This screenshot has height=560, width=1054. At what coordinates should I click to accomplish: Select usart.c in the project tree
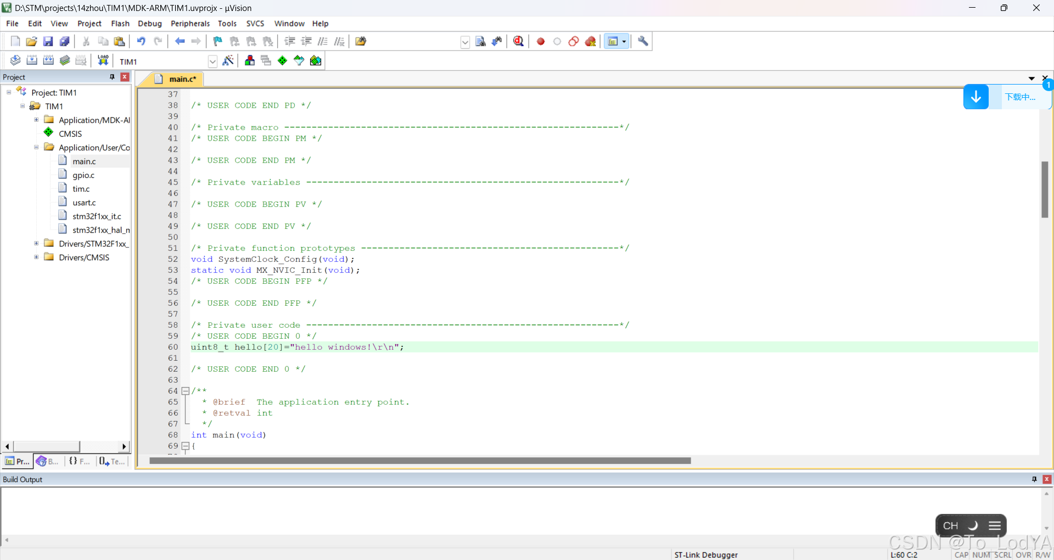click(84, 203)
